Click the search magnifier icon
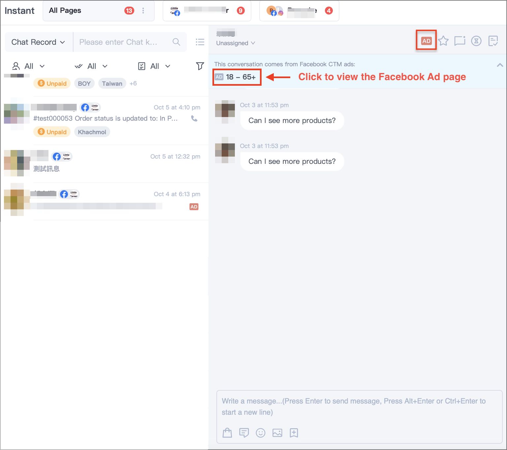The width and height of the screenshot is (507, 450). pyautogui.click(x=176, y=42)
